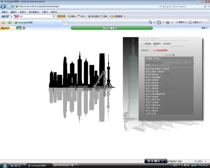This screenshot has height=168, width=210.
Task: Open the 設定 toolbar dropdown
Action: click(82, 16)
